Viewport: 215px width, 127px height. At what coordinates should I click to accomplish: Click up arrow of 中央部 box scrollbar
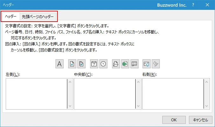point(138,82)
